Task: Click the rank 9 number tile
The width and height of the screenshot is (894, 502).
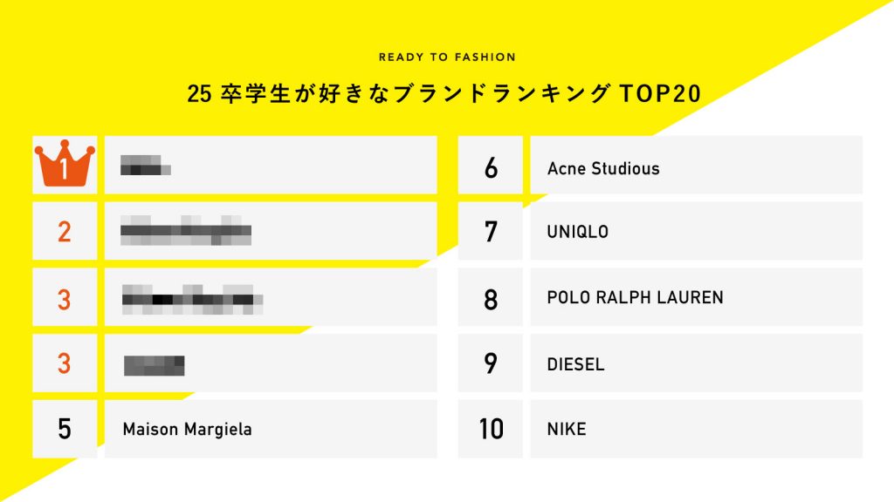Action: [x=491, y=363]
